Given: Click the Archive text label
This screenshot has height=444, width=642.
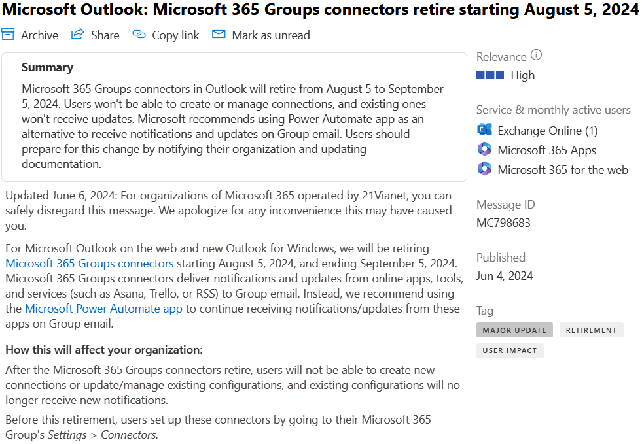Looking at the screenshot, I should click(x=40, y=35).
